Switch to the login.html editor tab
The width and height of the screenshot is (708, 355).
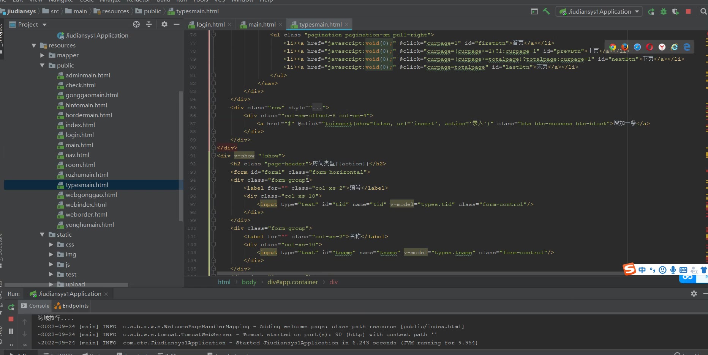pos(210,25)
